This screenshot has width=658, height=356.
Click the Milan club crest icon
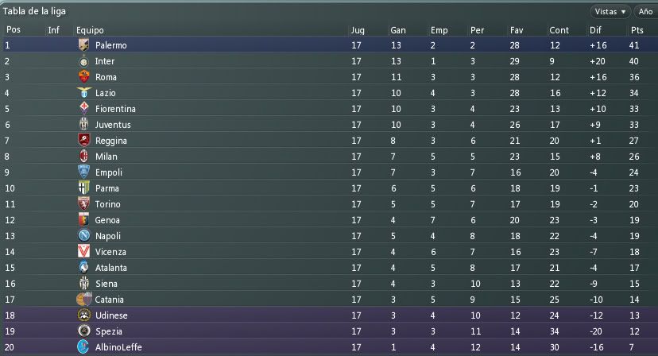click(x=84, y=157)
